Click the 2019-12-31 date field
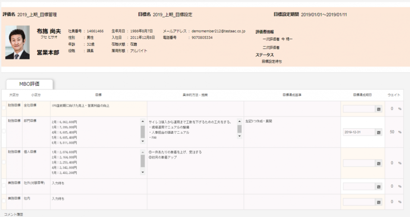Screen dimensions: 410x217 (x=359, y=132)
